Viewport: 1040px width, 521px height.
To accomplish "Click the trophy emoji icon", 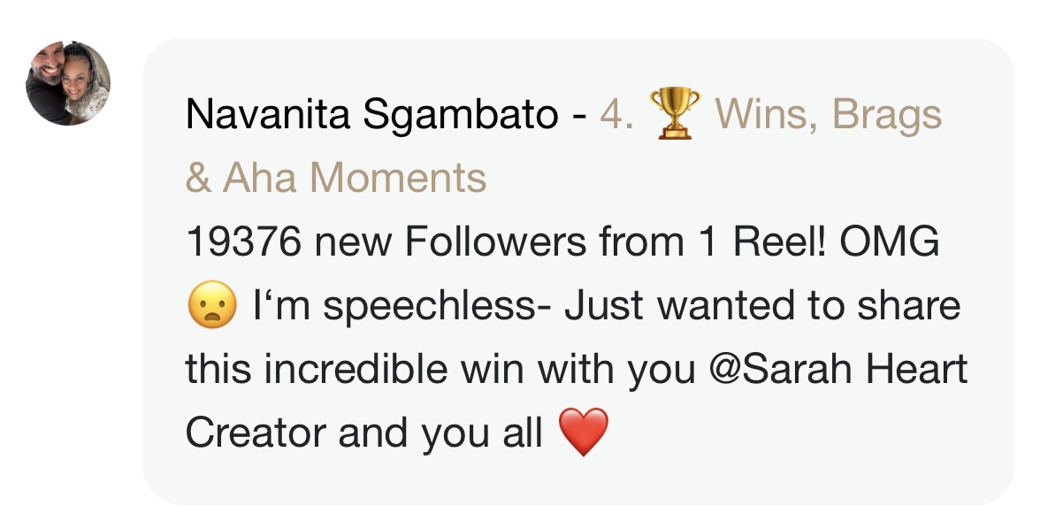I will pyautogui.click(x=674, y=115).
